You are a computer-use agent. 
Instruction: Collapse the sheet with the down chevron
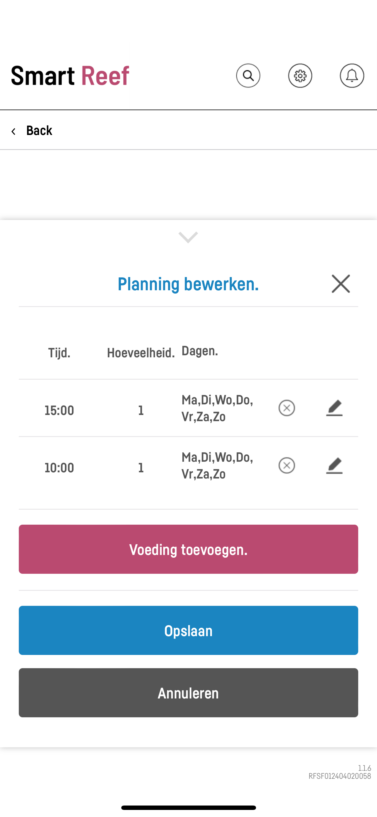pyautogui.click(x=188, y=237)
